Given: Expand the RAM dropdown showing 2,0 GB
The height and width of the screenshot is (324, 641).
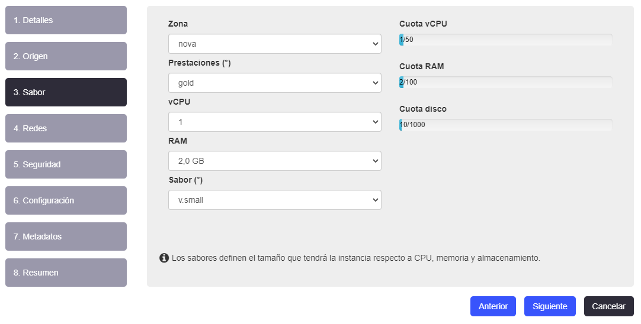Looking at the screenshot, I should (275, 161).
